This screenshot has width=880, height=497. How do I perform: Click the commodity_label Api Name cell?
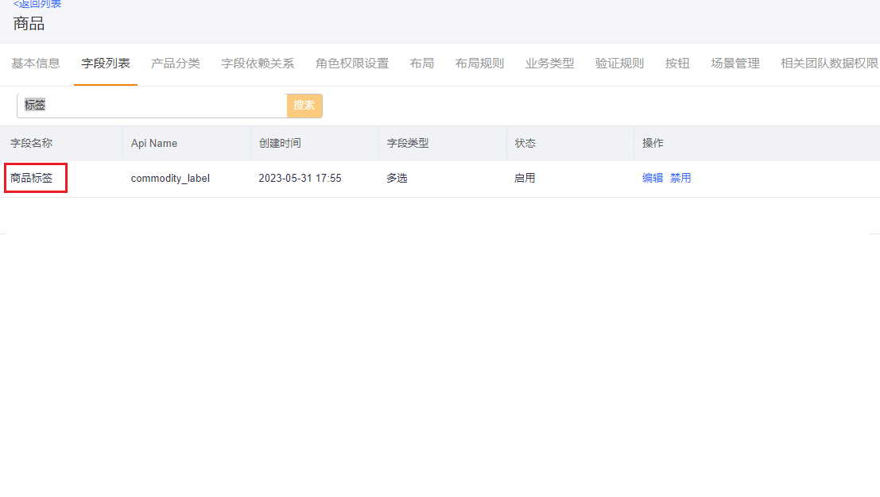click(x=170, y=178)
